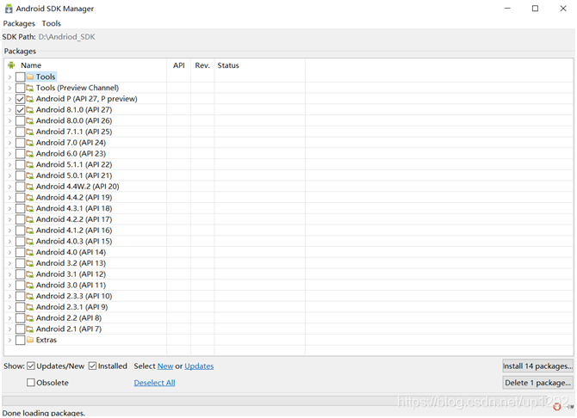This screenshot has width=577, height=418.
Task: Click the Rev. column header
Action: pyautogui.click(x=202, y=65)
